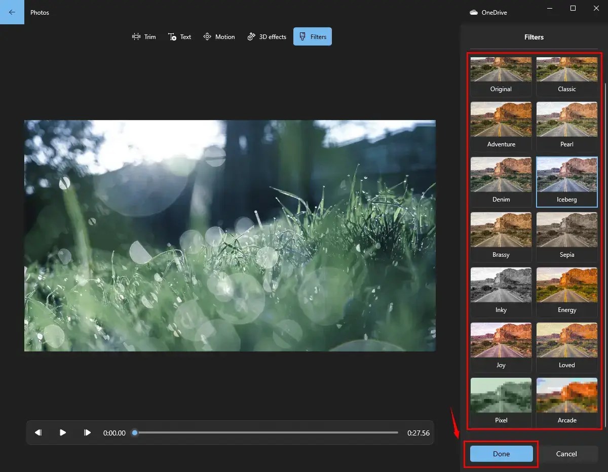Apply the Sepia filter
Image resolution: width=608 pixels, height=472 pixels.
click(566, 235)
